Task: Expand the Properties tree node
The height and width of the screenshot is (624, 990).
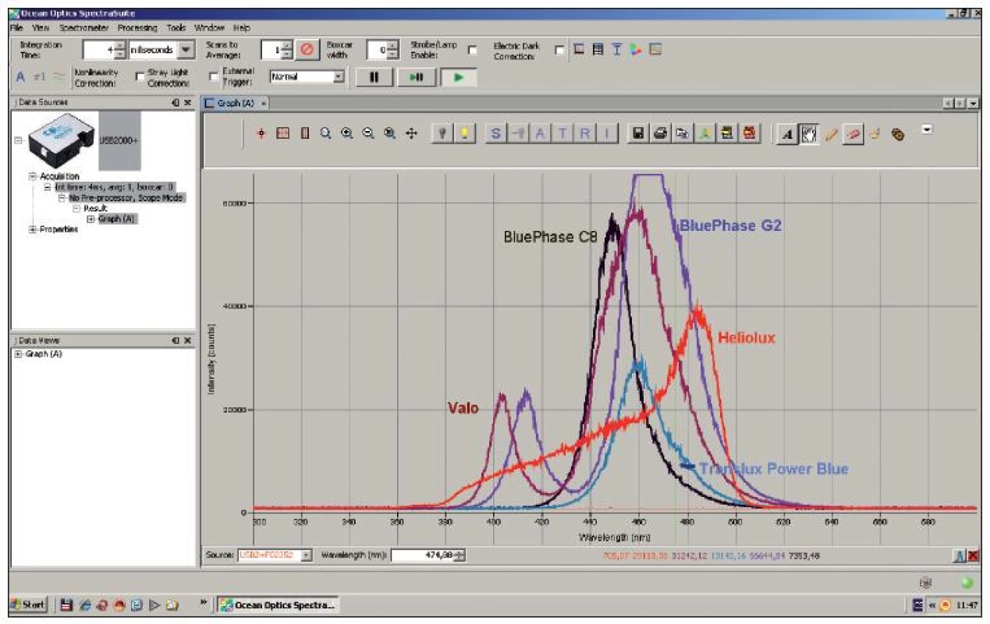Action: tap(33, 229)
